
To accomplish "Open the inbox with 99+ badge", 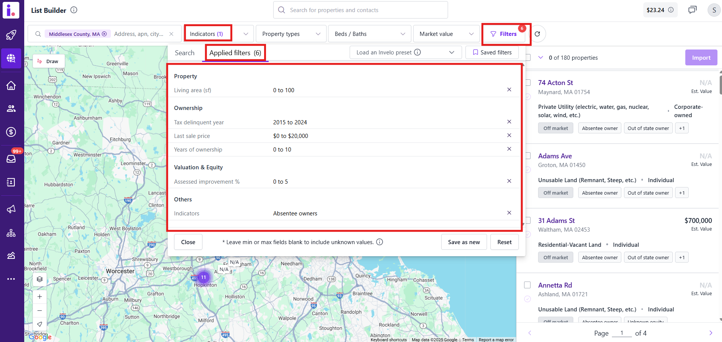I will 11,158.
